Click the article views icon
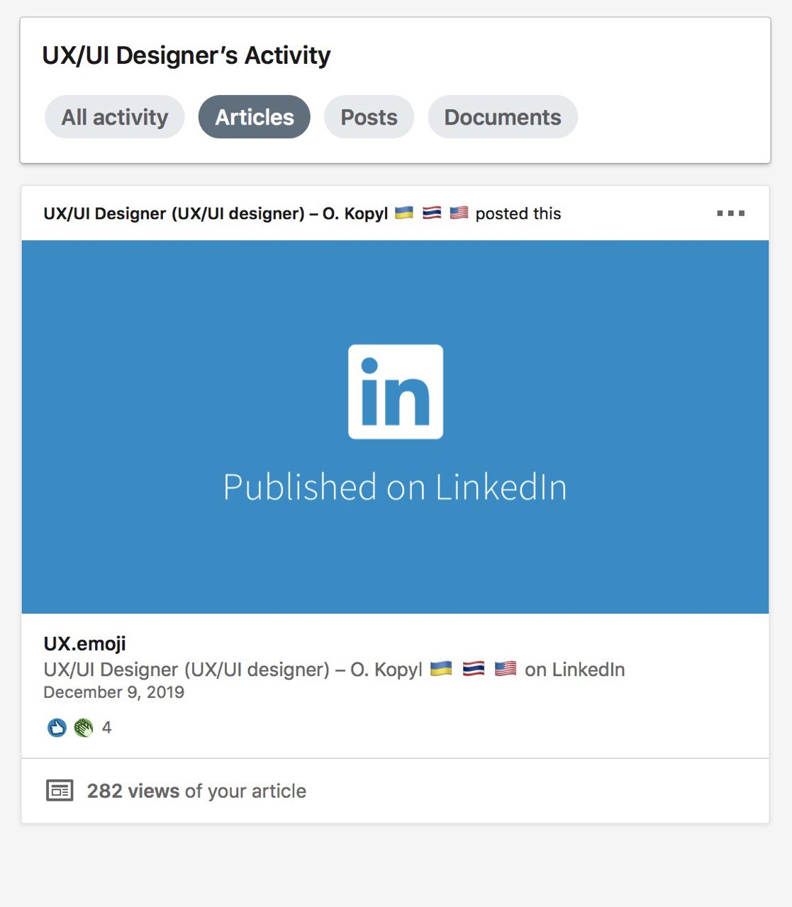The width and height of the screenshot is (792, 907). [60, 790]
